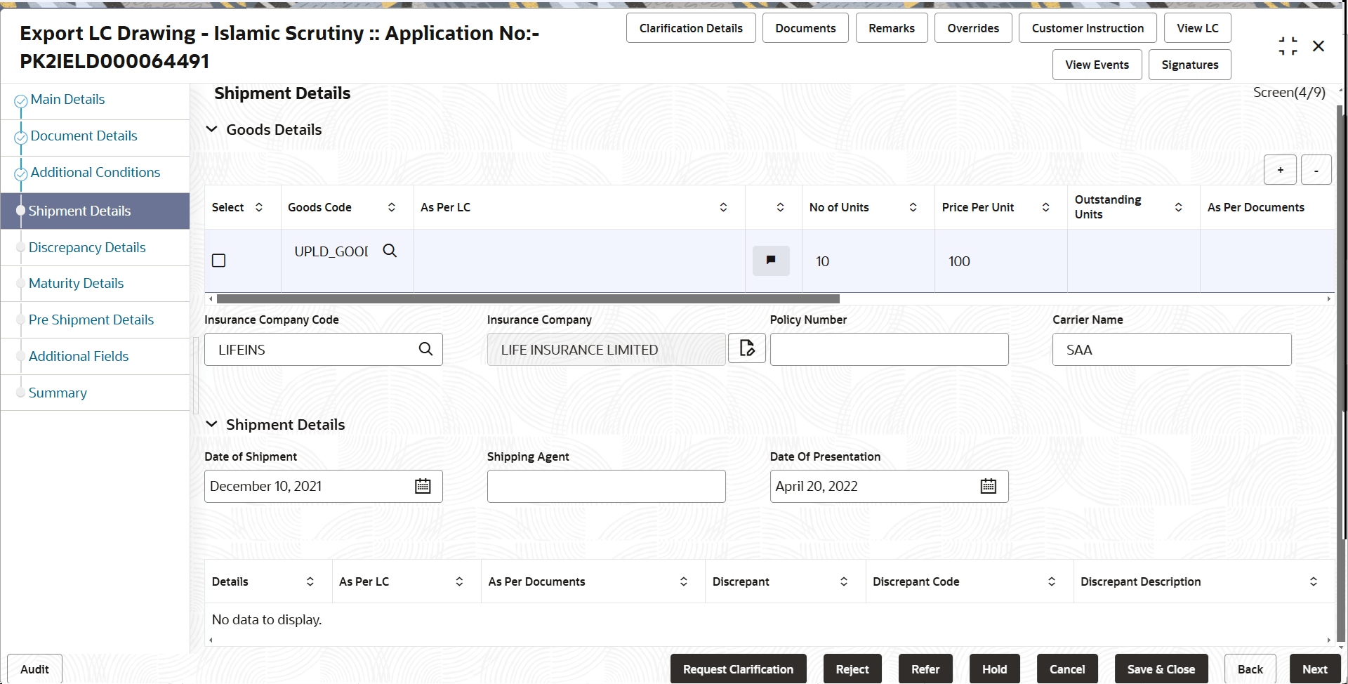Open the Goods Code lookup search
The image size is (1348, 684).
[x=390, y=250]
